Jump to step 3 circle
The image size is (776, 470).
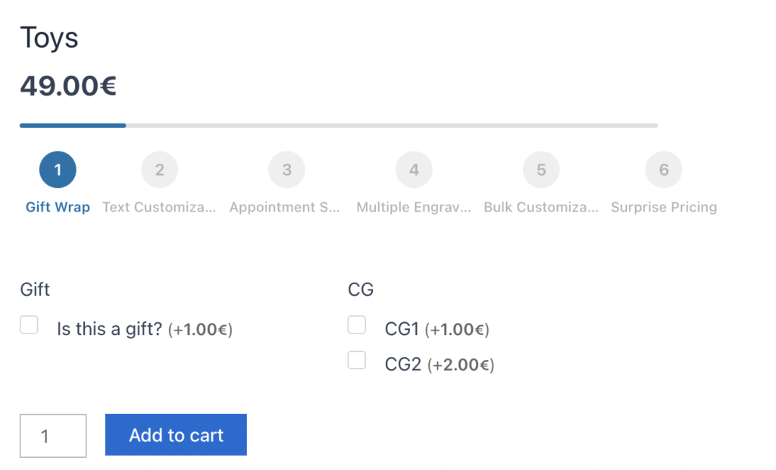[286, 170]
